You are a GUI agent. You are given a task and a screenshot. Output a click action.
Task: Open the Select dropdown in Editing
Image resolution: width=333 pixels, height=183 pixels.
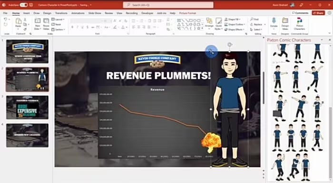[256, 29]
